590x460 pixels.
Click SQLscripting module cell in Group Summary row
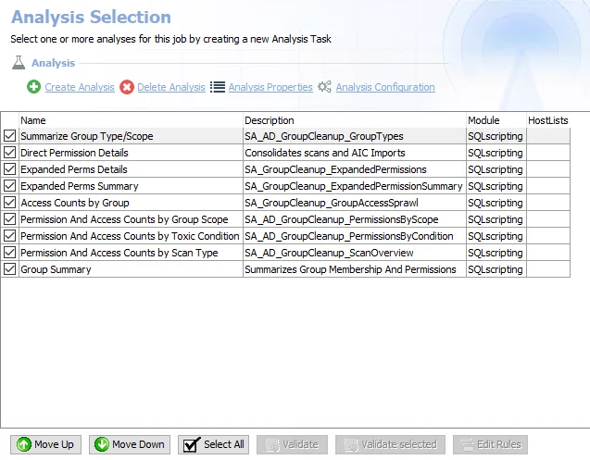tap(496, 269)
